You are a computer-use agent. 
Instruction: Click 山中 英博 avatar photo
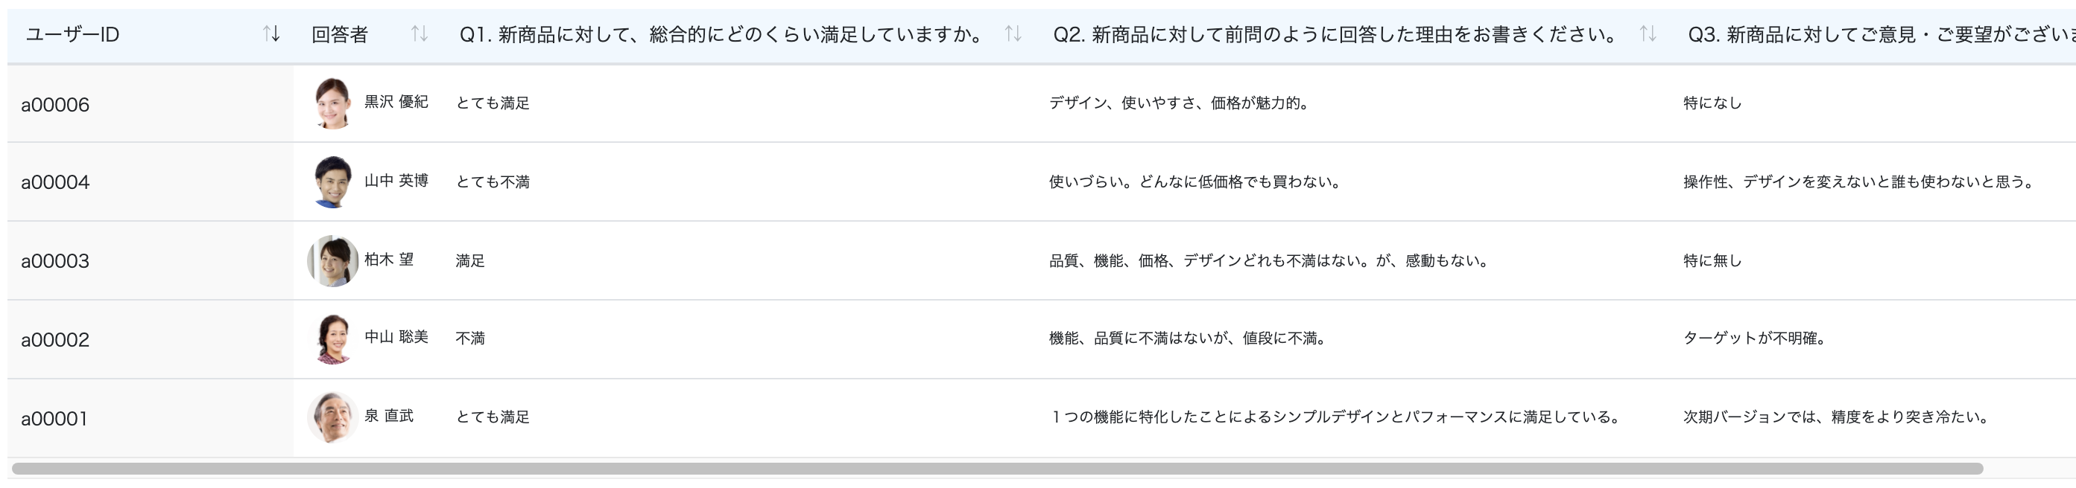[333, 182]
